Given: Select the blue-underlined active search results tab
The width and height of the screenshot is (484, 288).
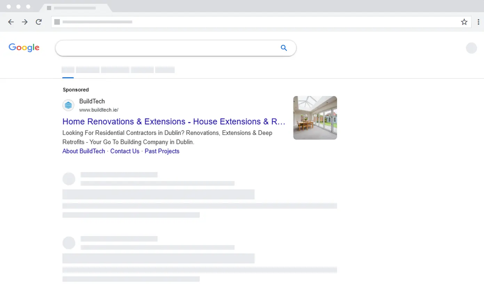Looking at the screenshot, I should 68,70.
